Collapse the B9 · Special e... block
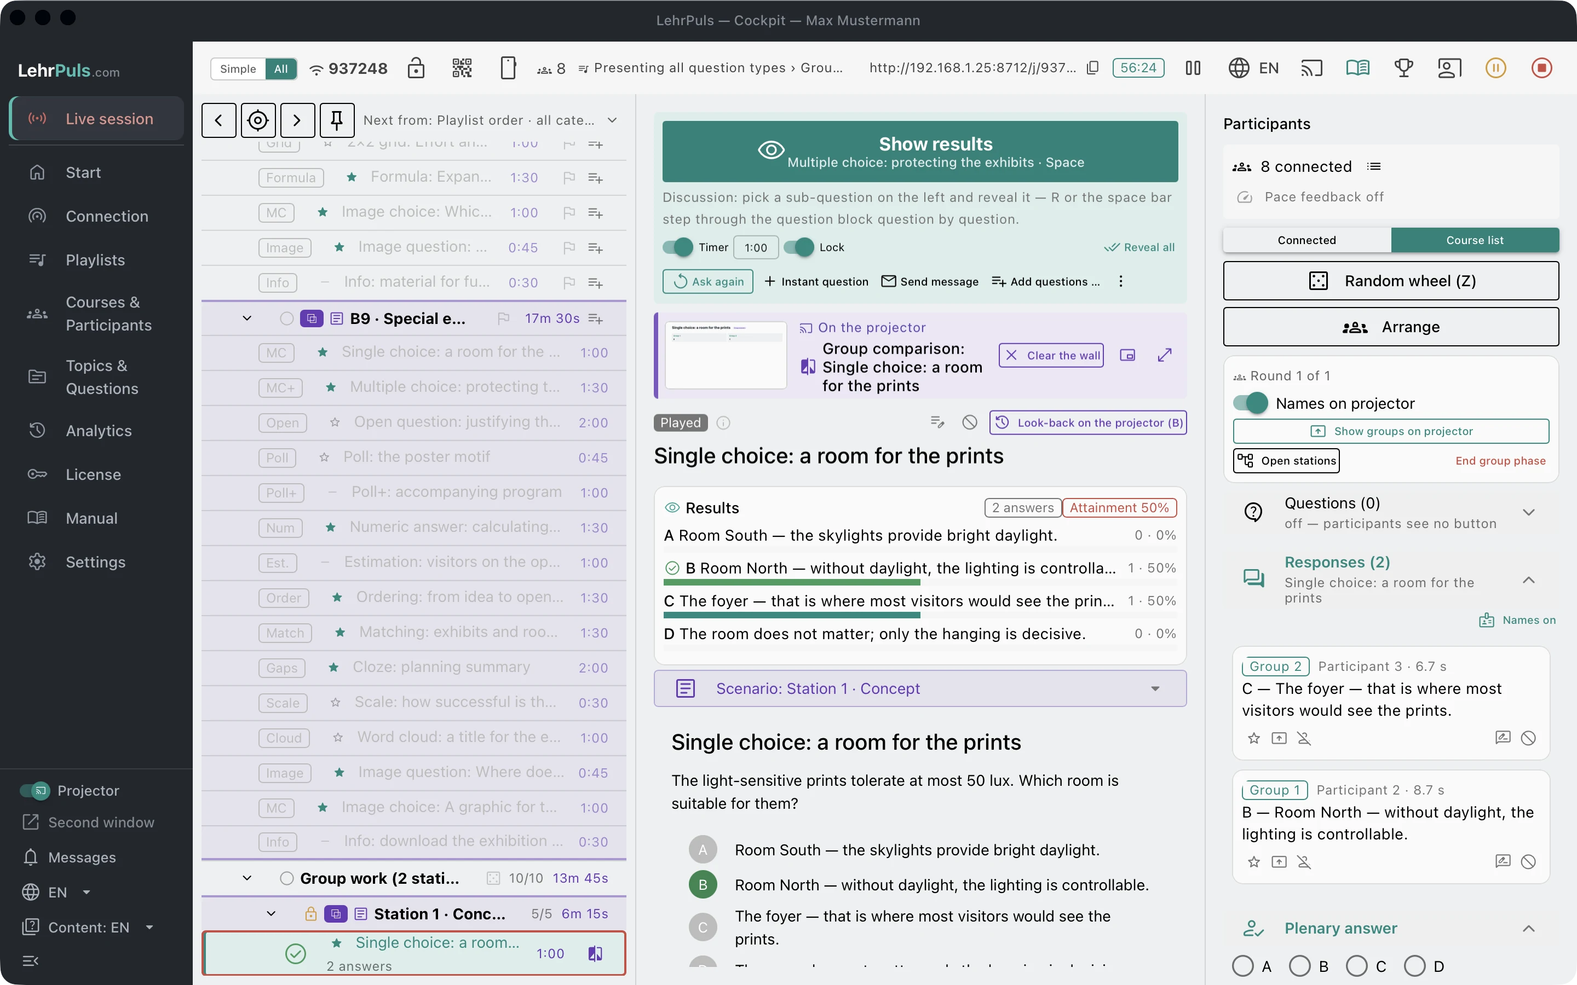Image resolution: width=1577 pixels, height=985 pixels. (x=247, y=318)
